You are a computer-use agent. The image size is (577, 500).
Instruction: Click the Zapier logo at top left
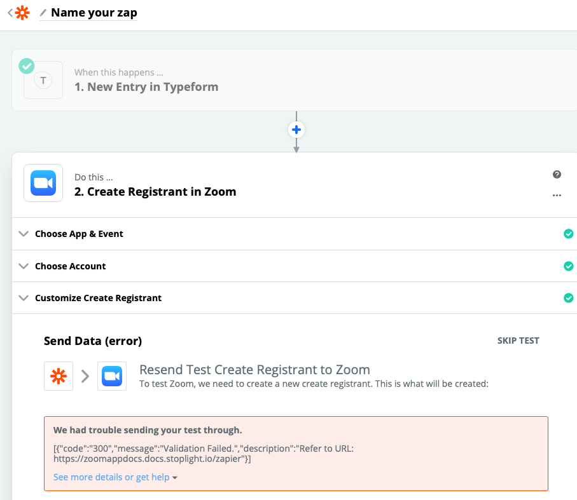pos(22,13)
